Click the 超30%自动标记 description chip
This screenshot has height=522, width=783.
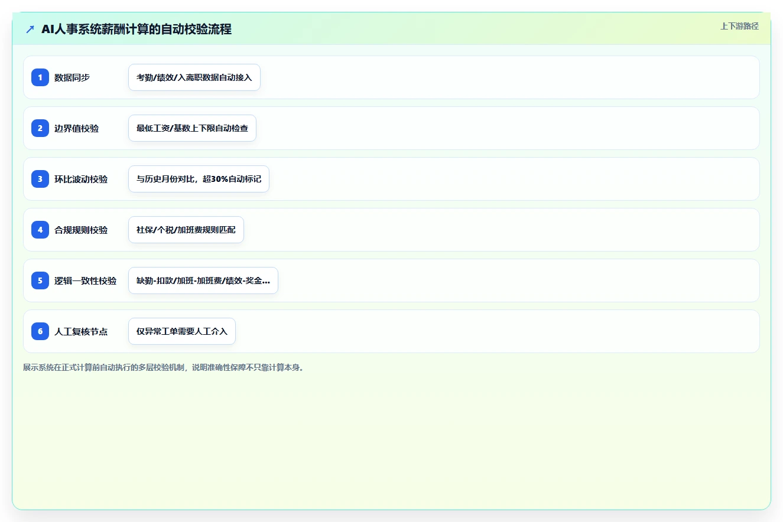point(199,179)
